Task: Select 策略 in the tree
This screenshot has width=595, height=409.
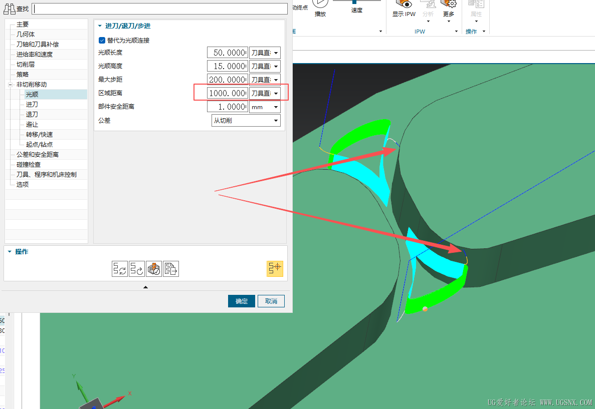Action: [x=23, y=74]
